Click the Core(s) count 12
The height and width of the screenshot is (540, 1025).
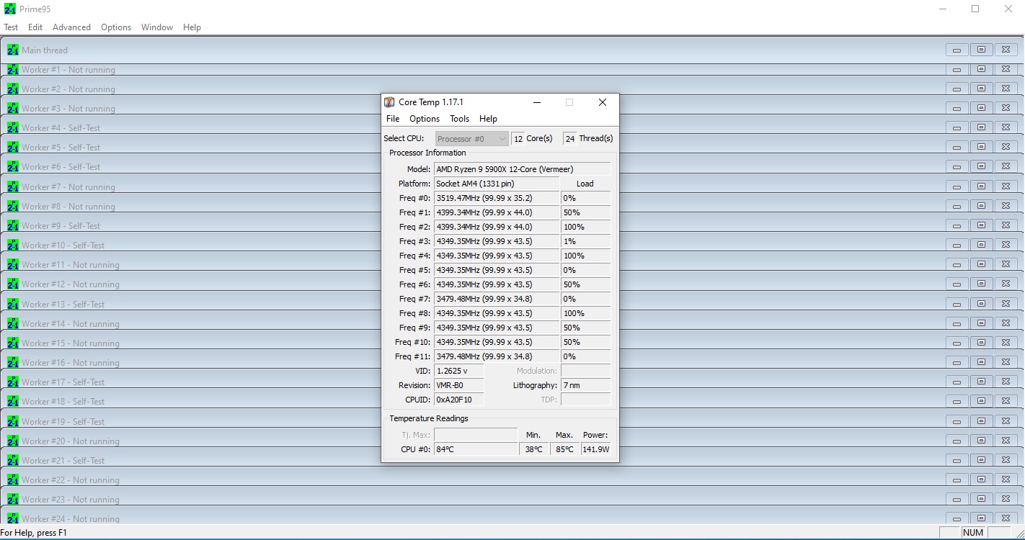(x=518, y=139)
